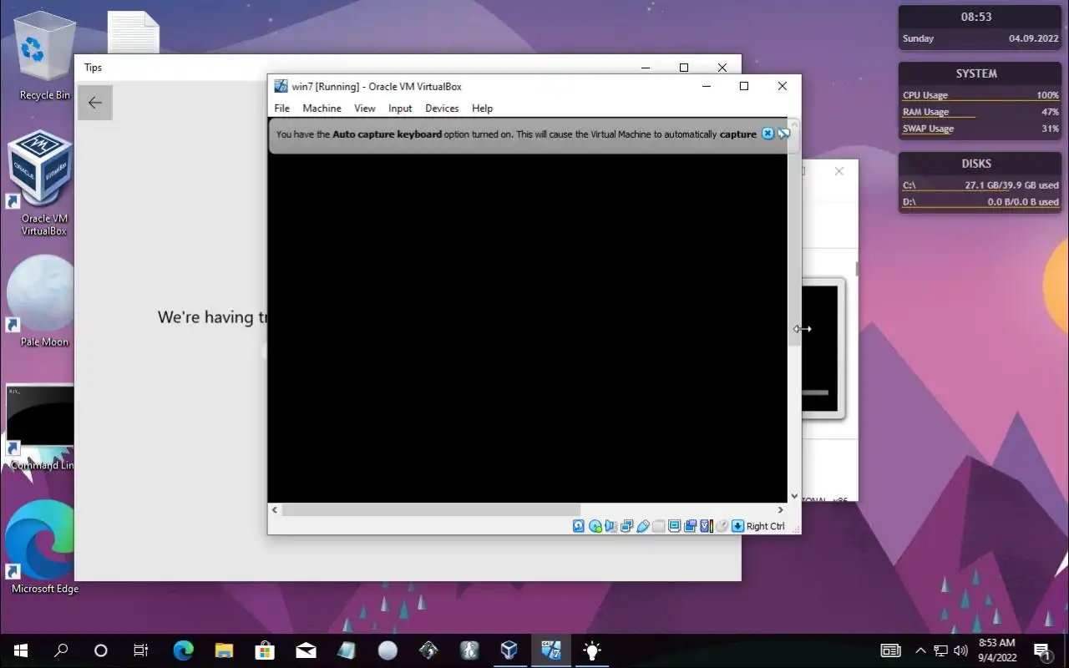Viewport: 1069px width, 668px height.
Task: Click the Tips window title text
Action: 93,68
